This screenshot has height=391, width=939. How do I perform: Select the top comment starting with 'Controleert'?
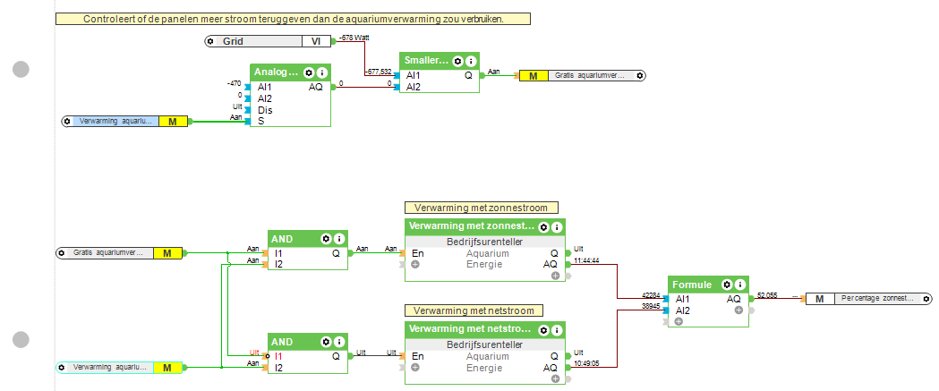tap(292, 19)
